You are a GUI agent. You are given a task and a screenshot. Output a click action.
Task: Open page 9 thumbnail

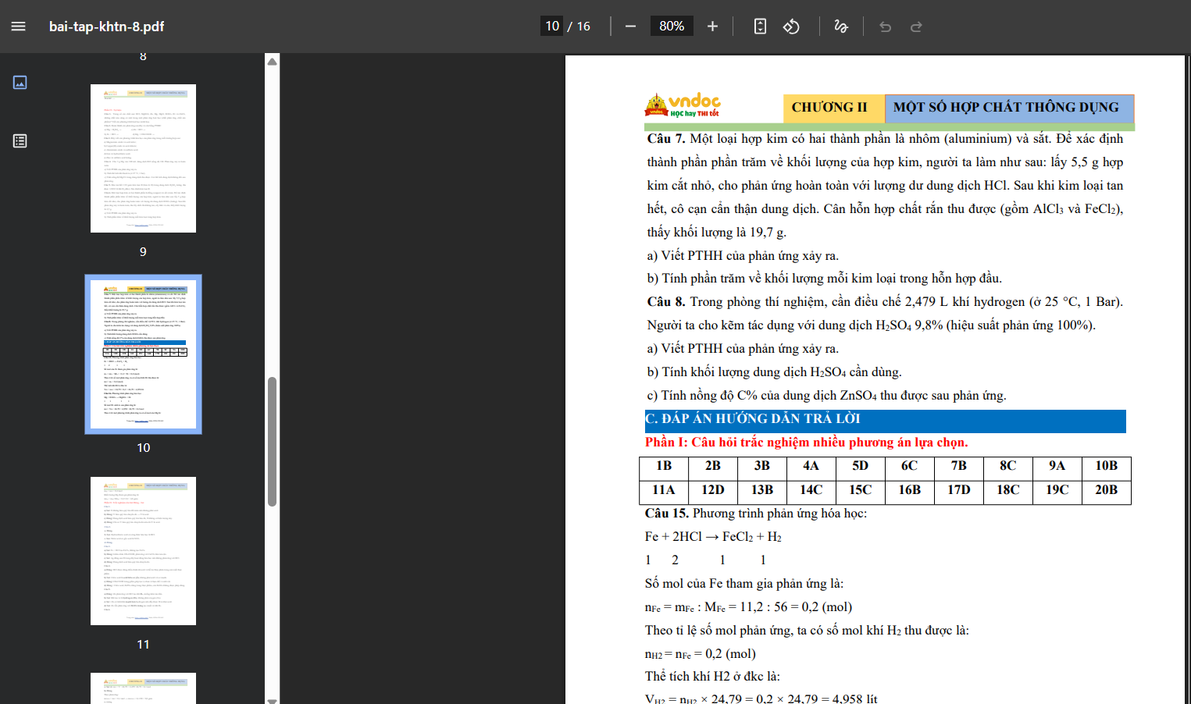click(x=143, y=158)
